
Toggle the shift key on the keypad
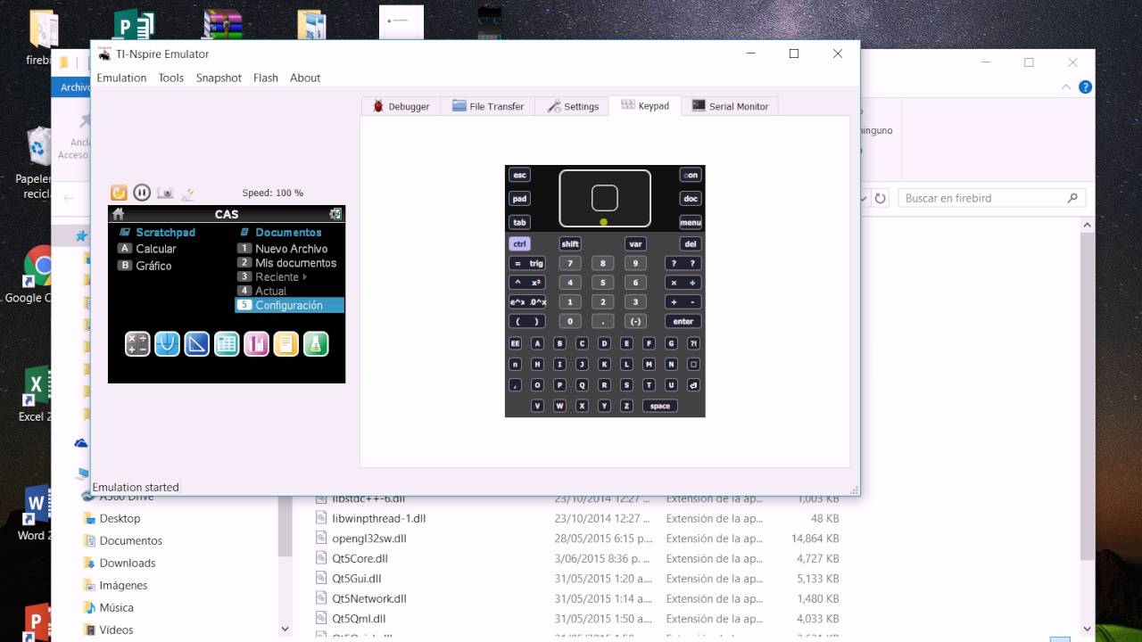click(570, 243)
